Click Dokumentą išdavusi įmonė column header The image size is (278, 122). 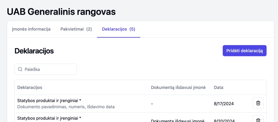[178, 87]
